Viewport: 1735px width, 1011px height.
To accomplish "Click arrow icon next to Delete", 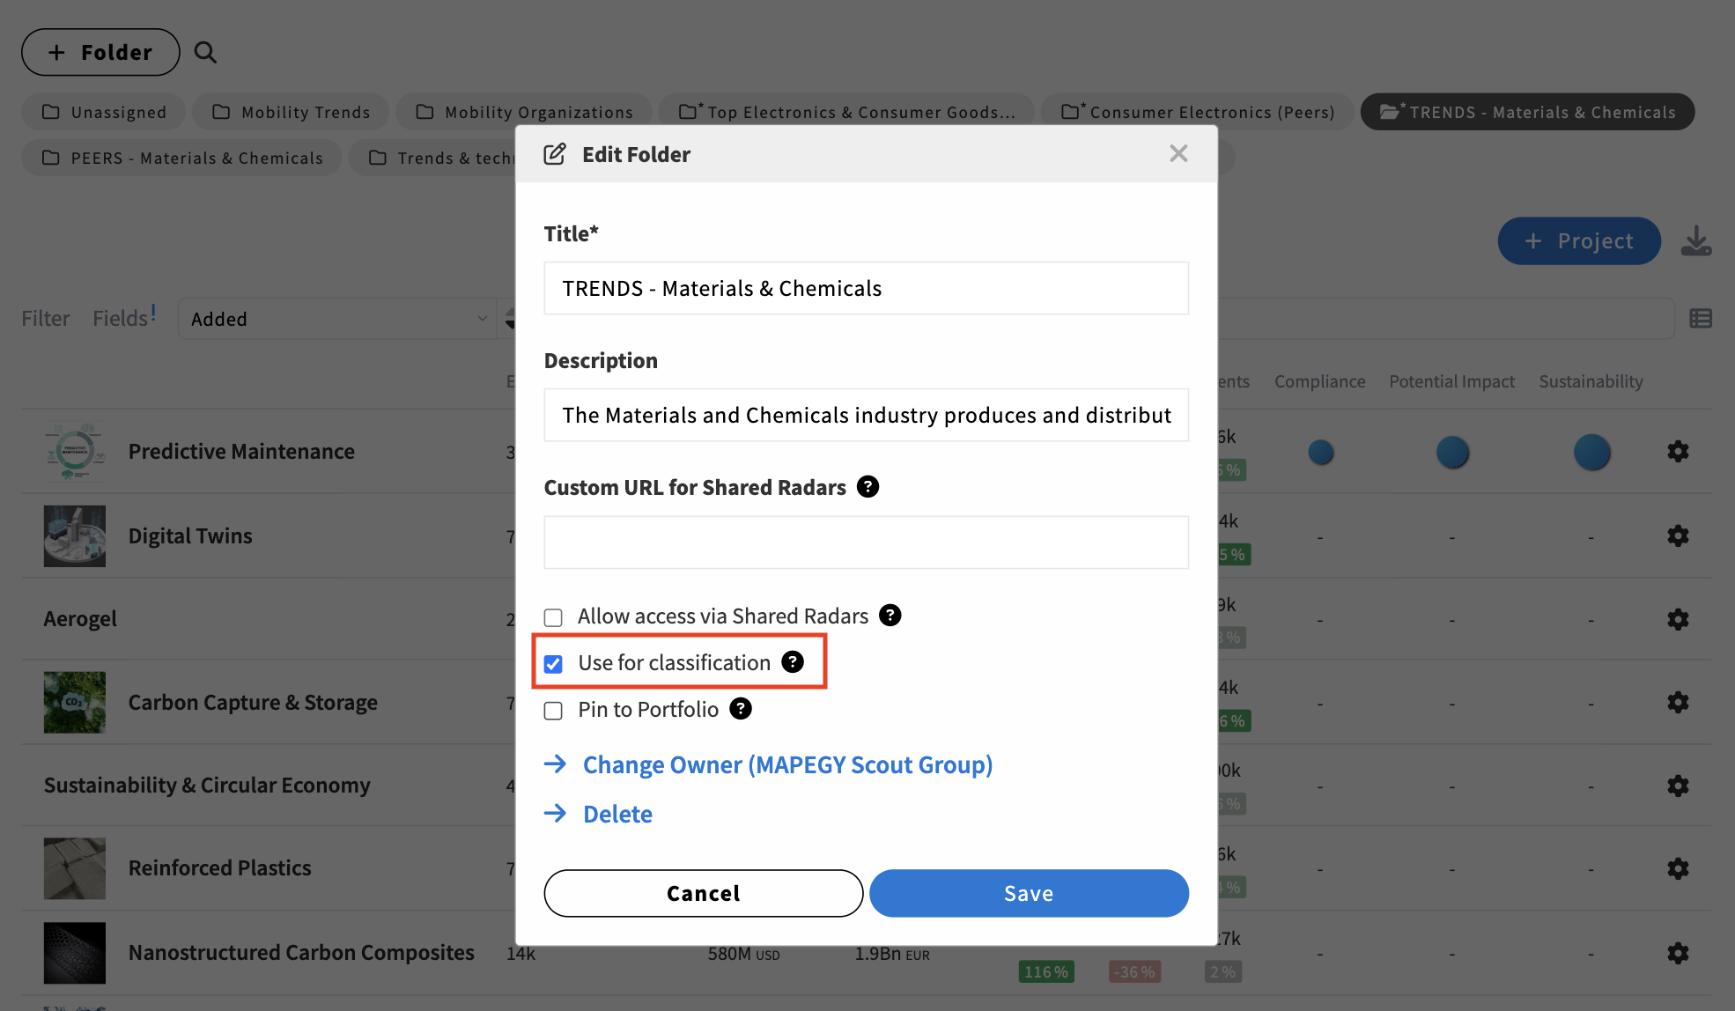I will click(x=555, y=813).
